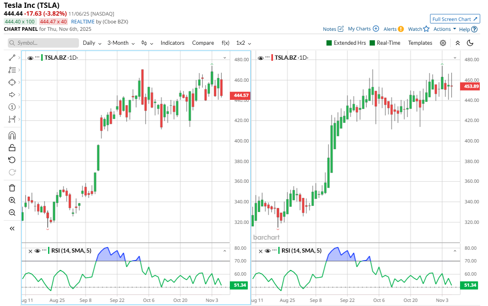Open more options dots on right RSI panel
488x306 pixels.
pyautogui.click(x=275, y=250)
